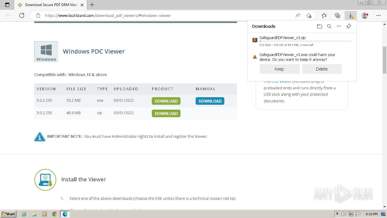Click the zip type cell
Image resolution: width=387 pixels, height=218 pixels.
(99, 113)
